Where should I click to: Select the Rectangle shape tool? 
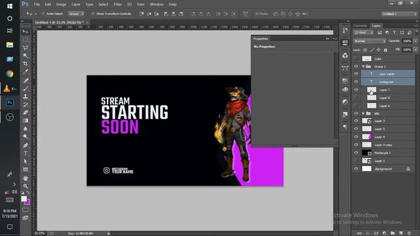click(x=26, y=169)
